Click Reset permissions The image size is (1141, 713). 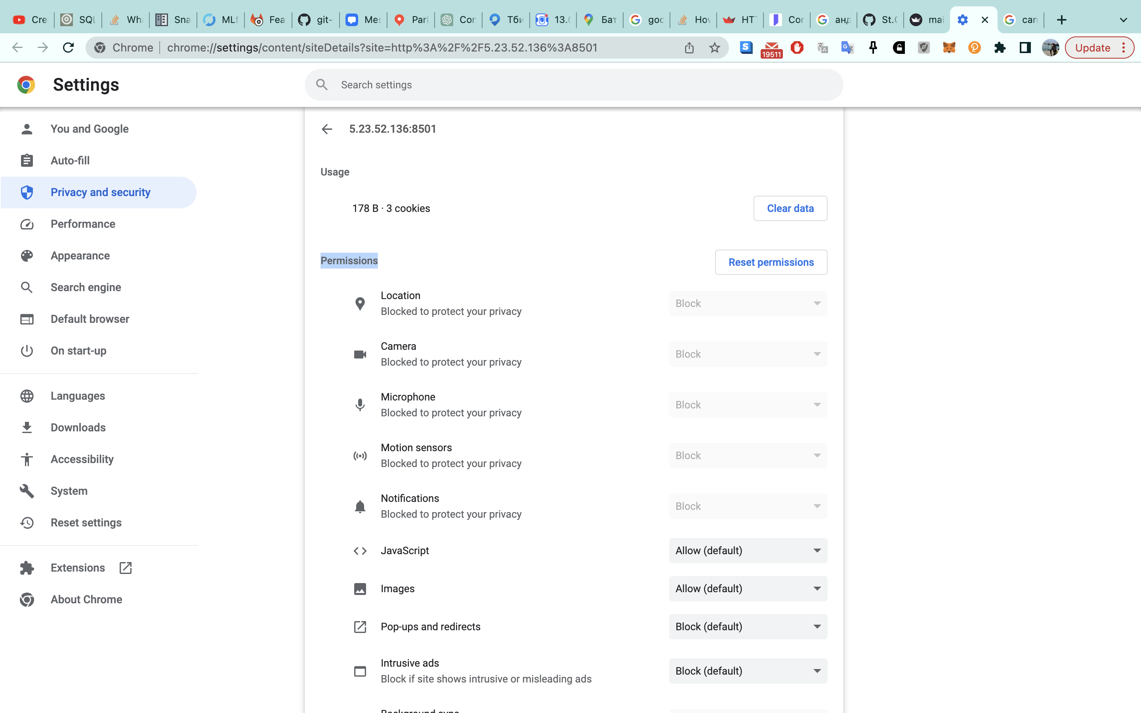[x=771, y=262]
